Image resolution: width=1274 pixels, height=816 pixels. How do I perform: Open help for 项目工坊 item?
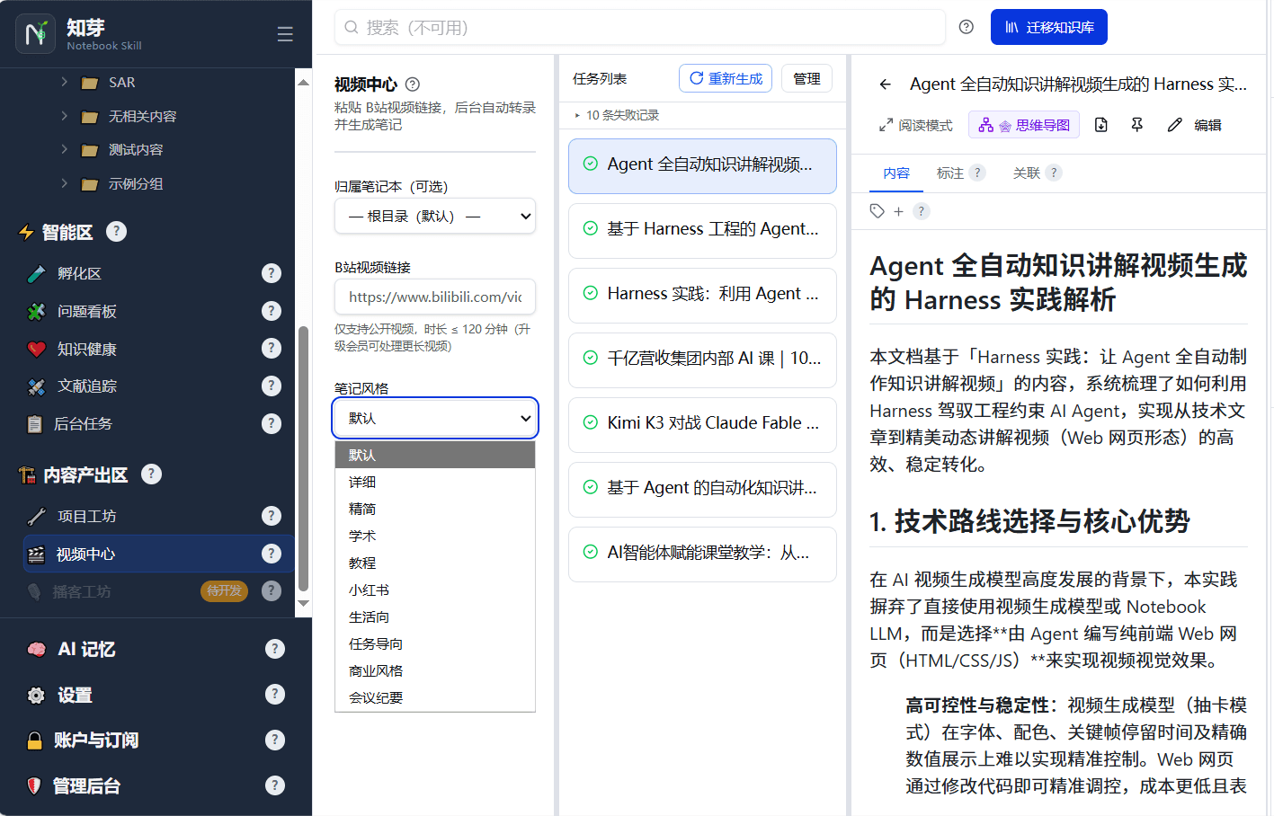[272, 516]
